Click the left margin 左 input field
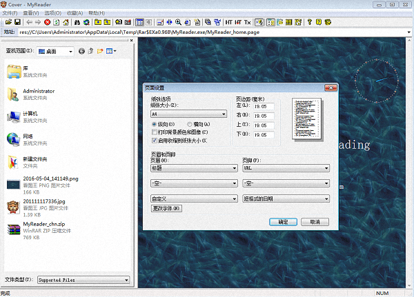This screenshot has height=297, width=414. [x=263, y=107]
